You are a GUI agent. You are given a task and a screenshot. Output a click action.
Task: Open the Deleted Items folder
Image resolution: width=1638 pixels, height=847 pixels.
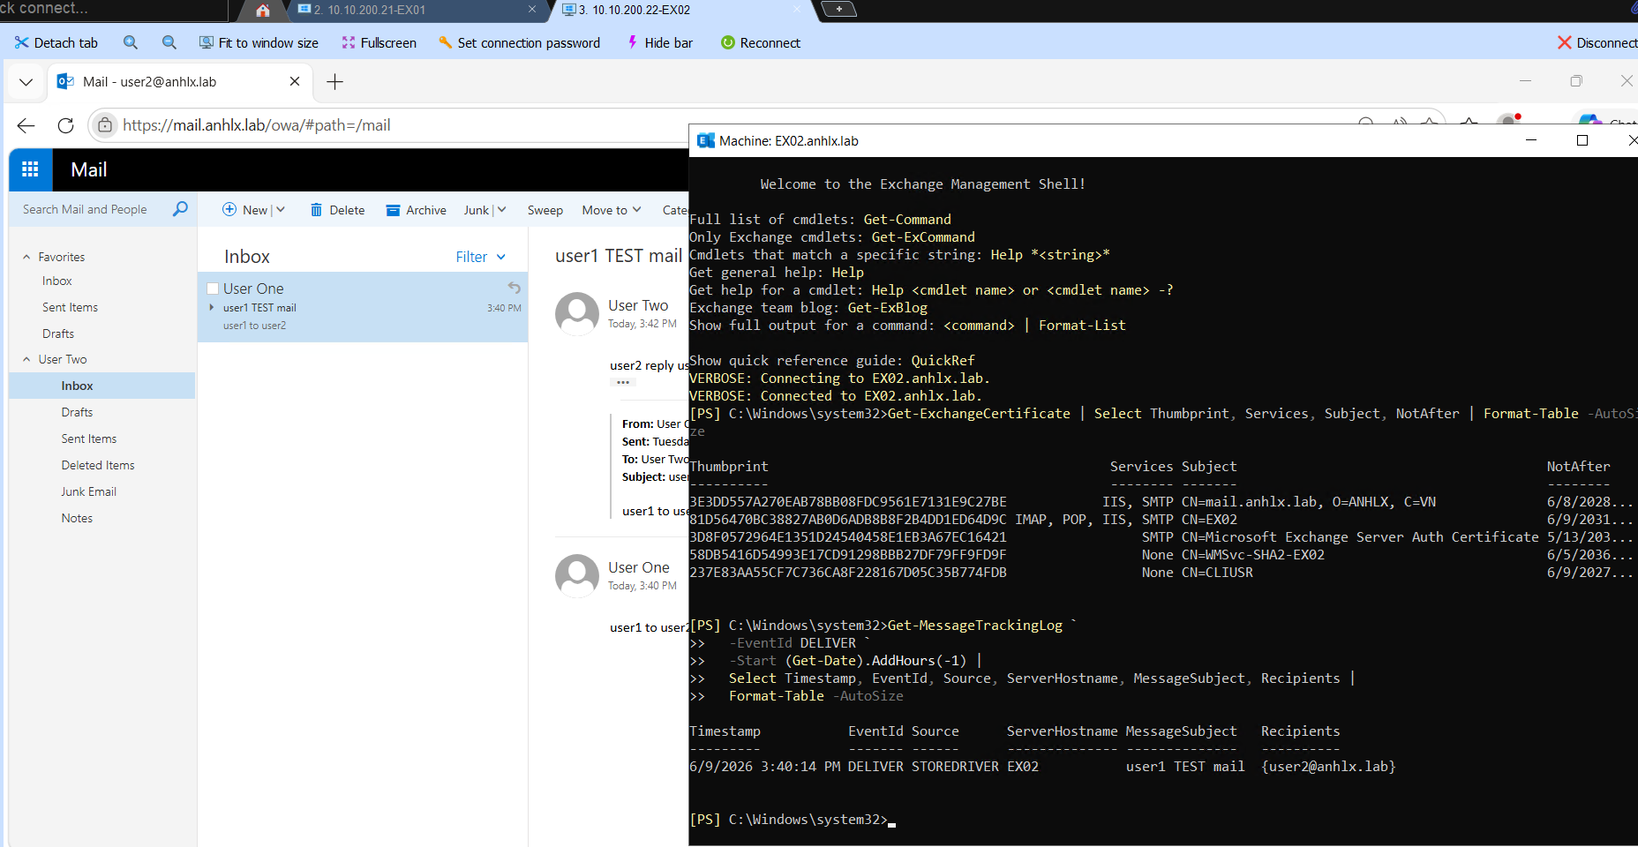98,465
